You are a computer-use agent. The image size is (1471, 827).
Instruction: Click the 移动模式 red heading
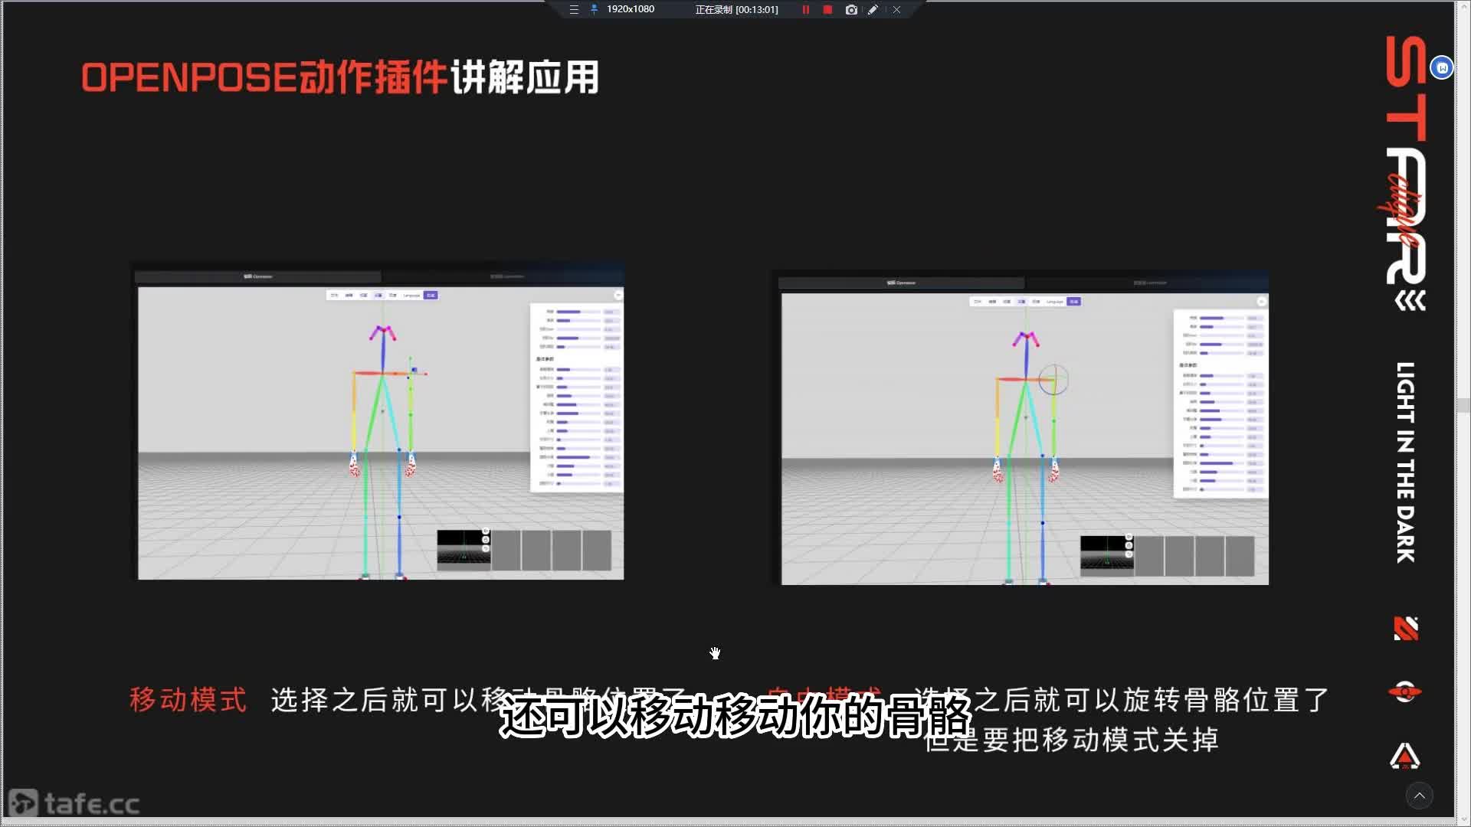click(x=188, y=700)
